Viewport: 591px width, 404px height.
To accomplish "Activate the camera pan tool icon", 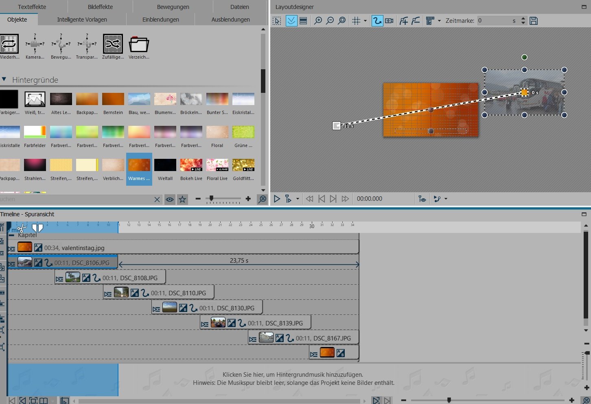I will [x=389, y=21].
